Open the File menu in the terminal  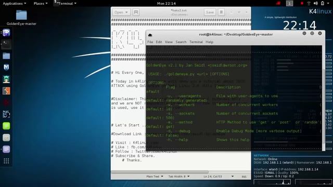pos(150,42)
